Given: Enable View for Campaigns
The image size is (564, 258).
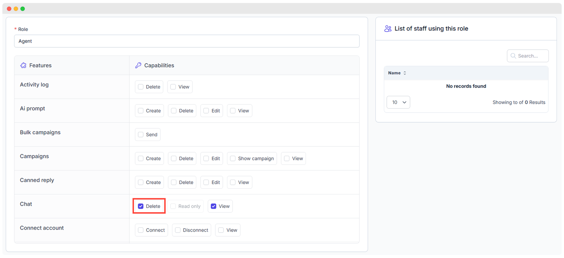Looking at the screenshot, I should tap(287, 159).
